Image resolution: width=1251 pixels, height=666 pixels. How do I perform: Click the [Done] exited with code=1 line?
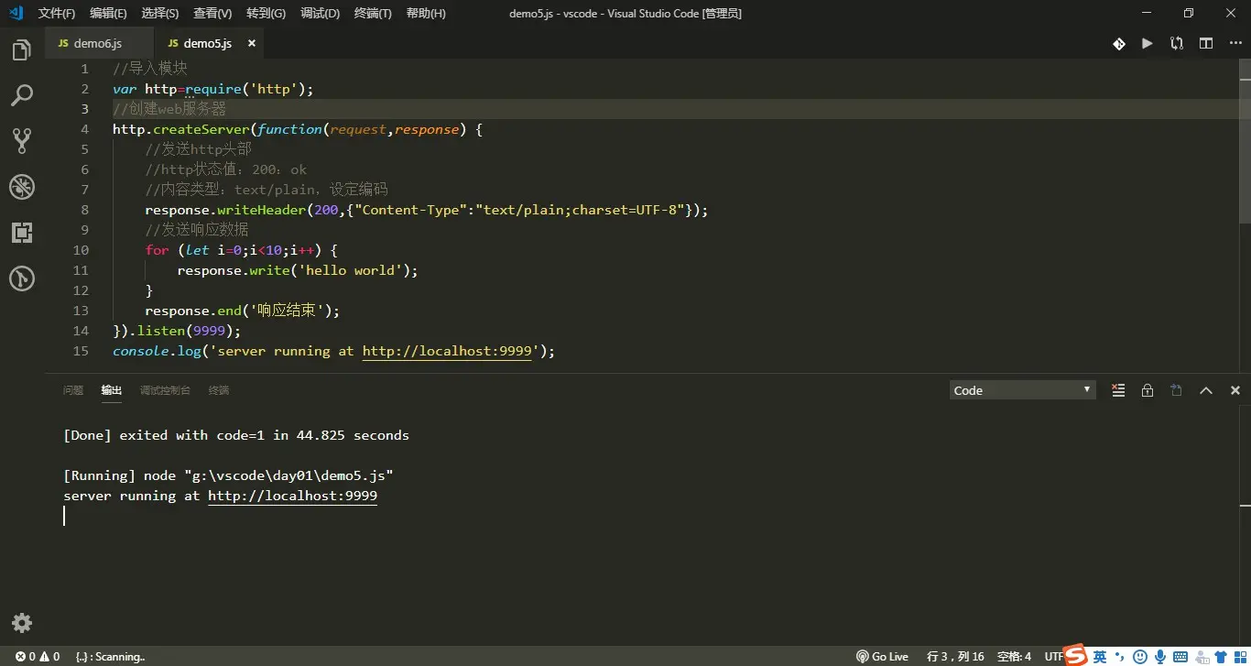pyautogui.click(x=236, y=435)
